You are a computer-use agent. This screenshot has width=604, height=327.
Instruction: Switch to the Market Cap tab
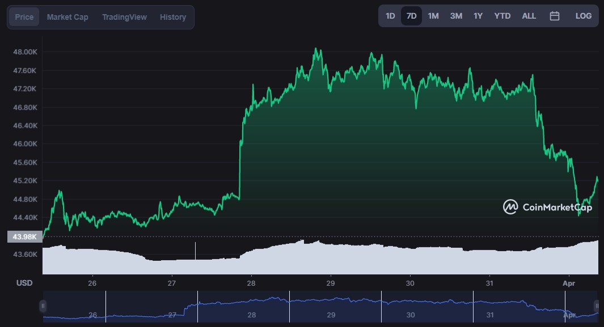pyautogui.click(x=67, y=18)
